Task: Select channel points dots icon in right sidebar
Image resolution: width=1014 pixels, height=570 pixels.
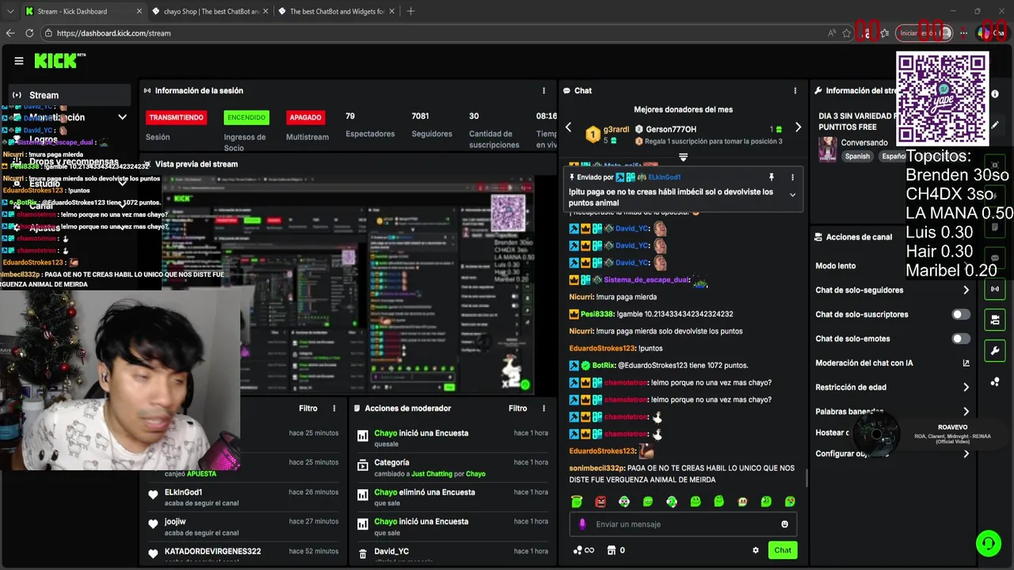Action: [995, 382]
